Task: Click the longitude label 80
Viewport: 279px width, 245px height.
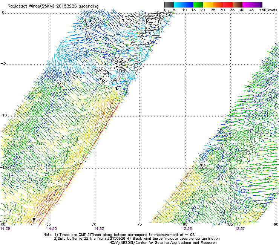Action: [x=185, y=224]
